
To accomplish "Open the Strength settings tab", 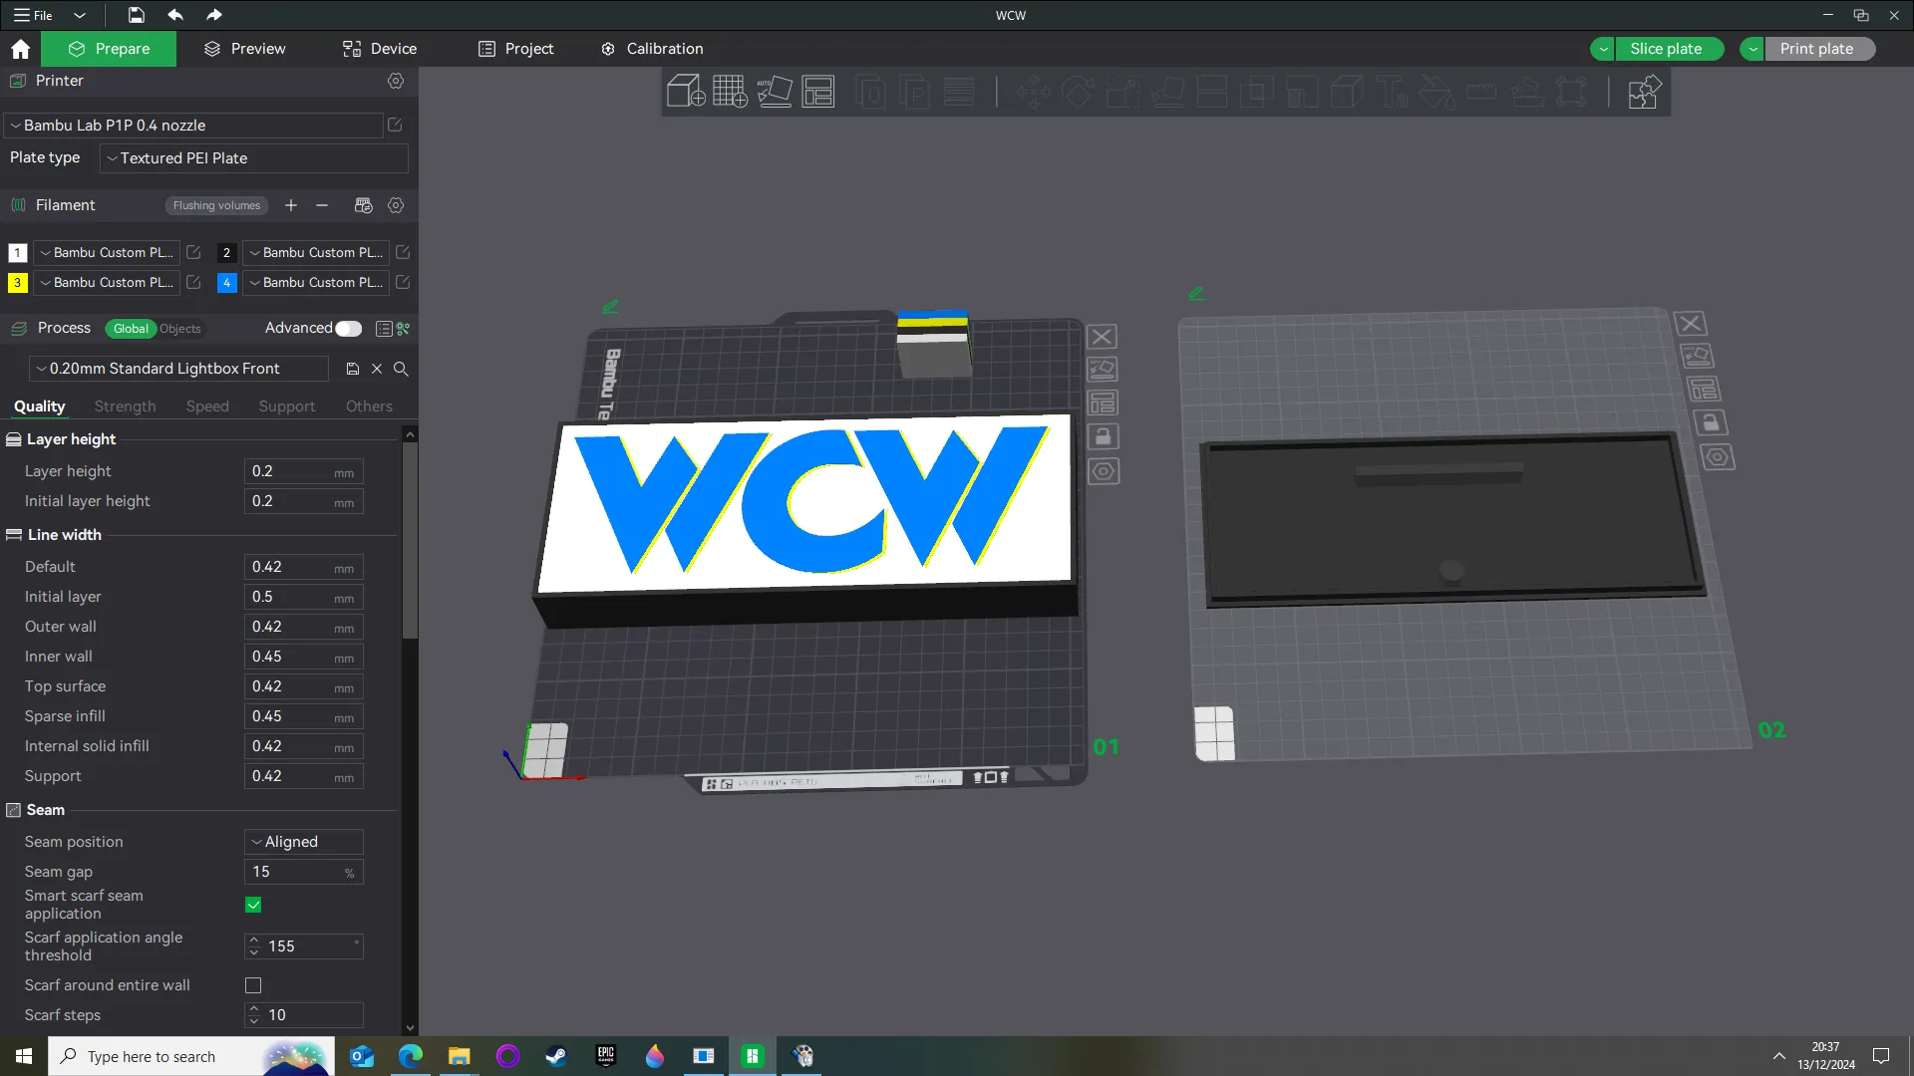I will pos(125,406).
